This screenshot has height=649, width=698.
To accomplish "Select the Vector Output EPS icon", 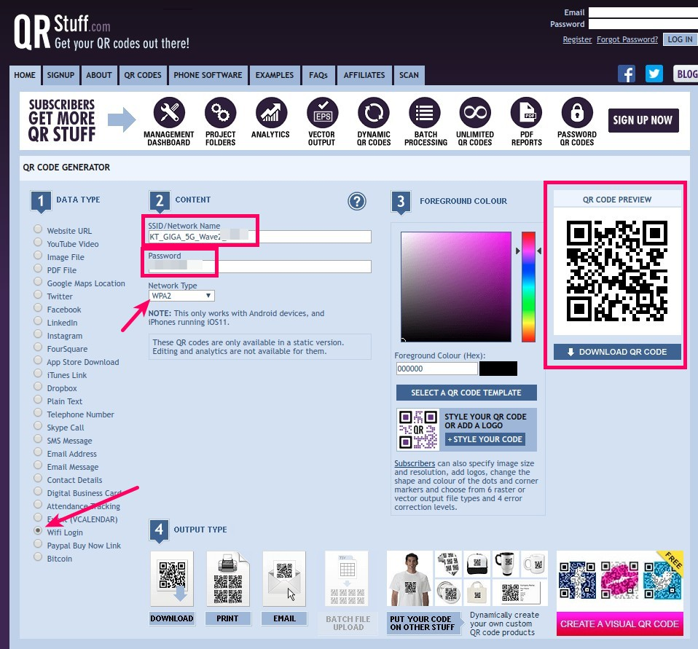I will [323, 113].
